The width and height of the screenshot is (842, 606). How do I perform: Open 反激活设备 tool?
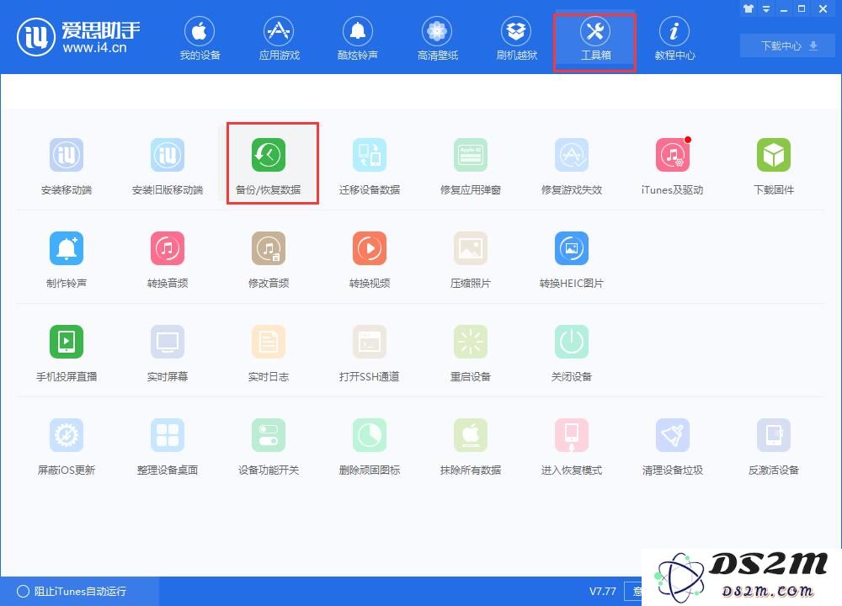773,447
